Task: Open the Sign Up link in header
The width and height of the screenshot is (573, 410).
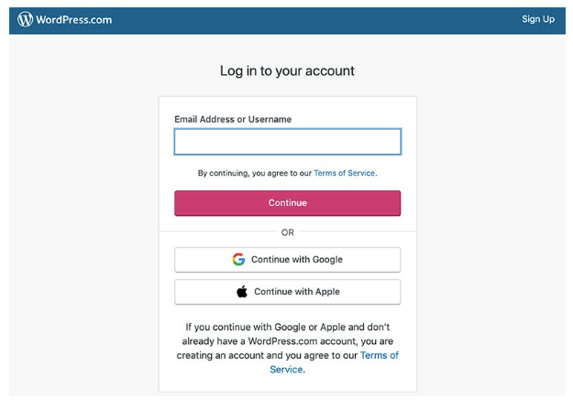Action: tap(538, 19)
